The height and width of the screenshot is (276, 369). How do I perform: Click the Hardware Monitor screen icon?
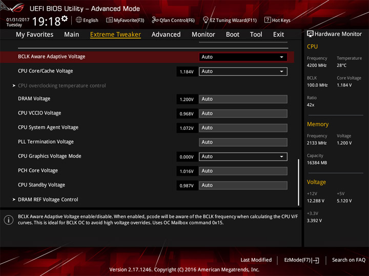click(x=310, y=34)
